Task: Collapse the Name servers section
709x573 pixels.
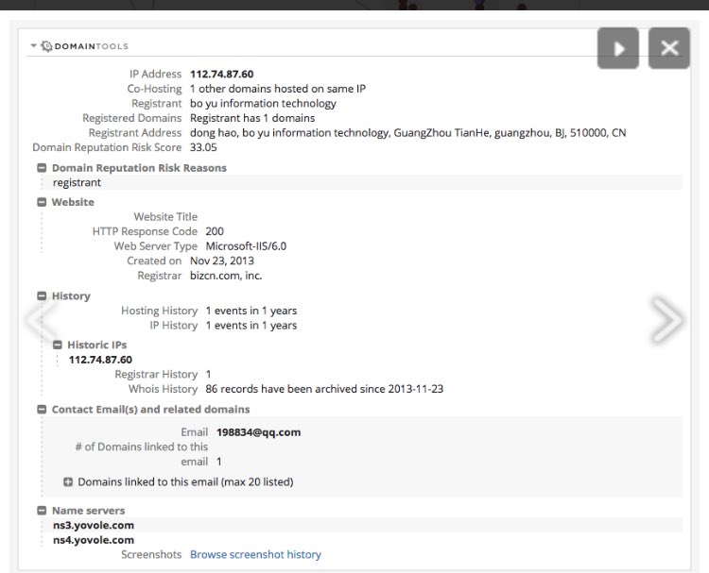Action: pos(42,511)
